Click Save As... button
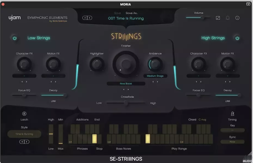 tap(132, 13)
